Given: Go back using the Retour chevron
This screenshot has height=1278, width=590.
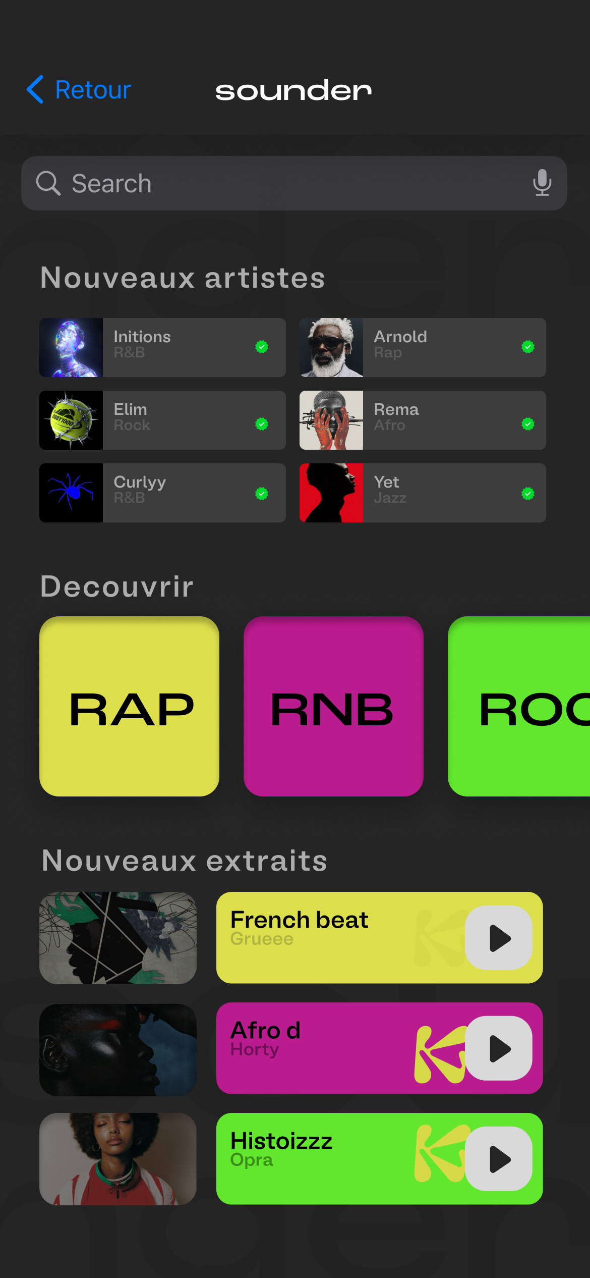Looking at the screenshot, I should pyautogui.click(x=35, y=90).
